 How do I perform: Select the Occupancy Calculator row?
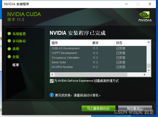98,58
